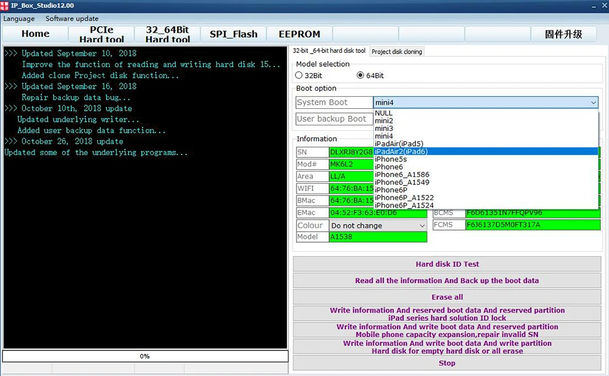Choose plain iPhone6P in boot list
The height and width of the screenshot is (376, 609).
(485, 190)
